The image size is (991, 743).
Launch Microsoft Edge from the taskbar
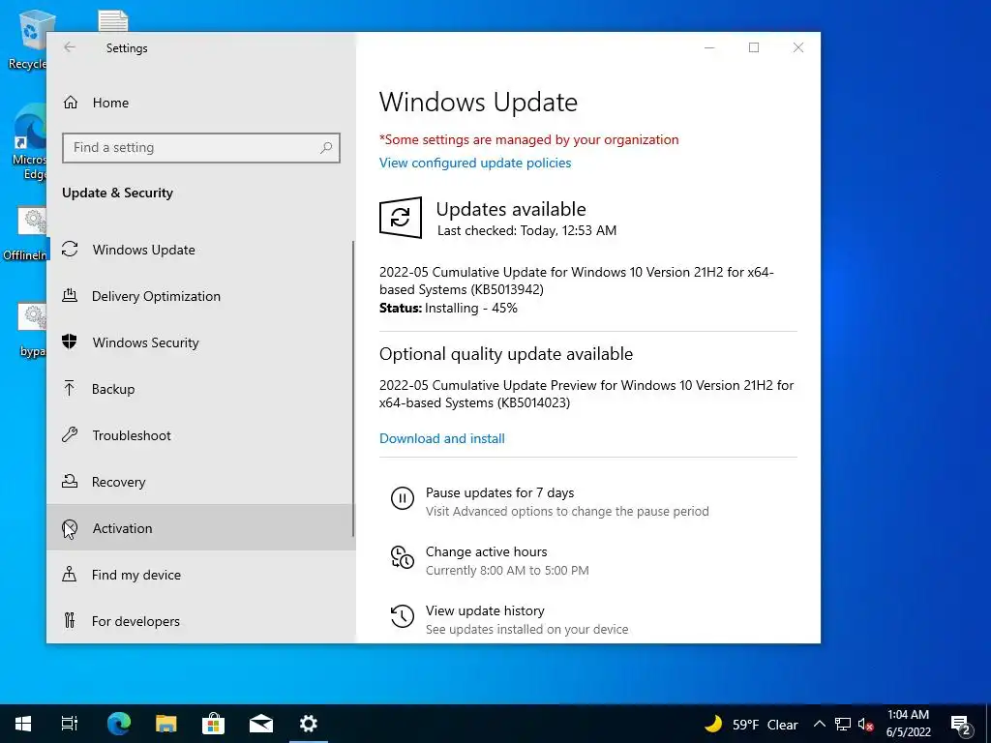(119, 724)
